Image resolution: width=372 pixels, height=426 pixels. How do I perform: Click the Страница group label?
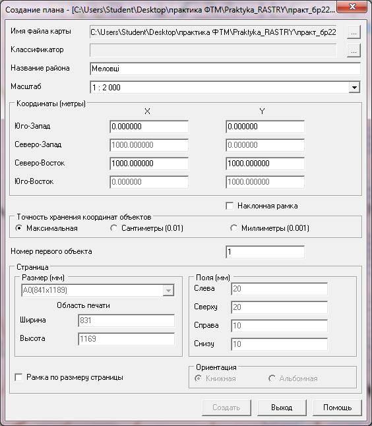click(x=32, y=267)
